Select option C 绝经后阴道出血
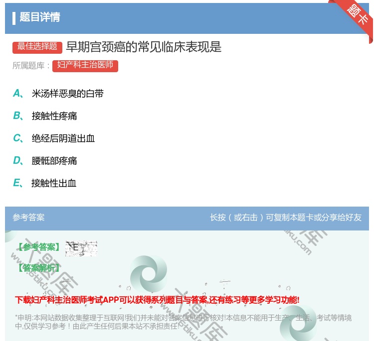Image resolution: width=374 pixels, height=341 pixels. coord(54,138)
